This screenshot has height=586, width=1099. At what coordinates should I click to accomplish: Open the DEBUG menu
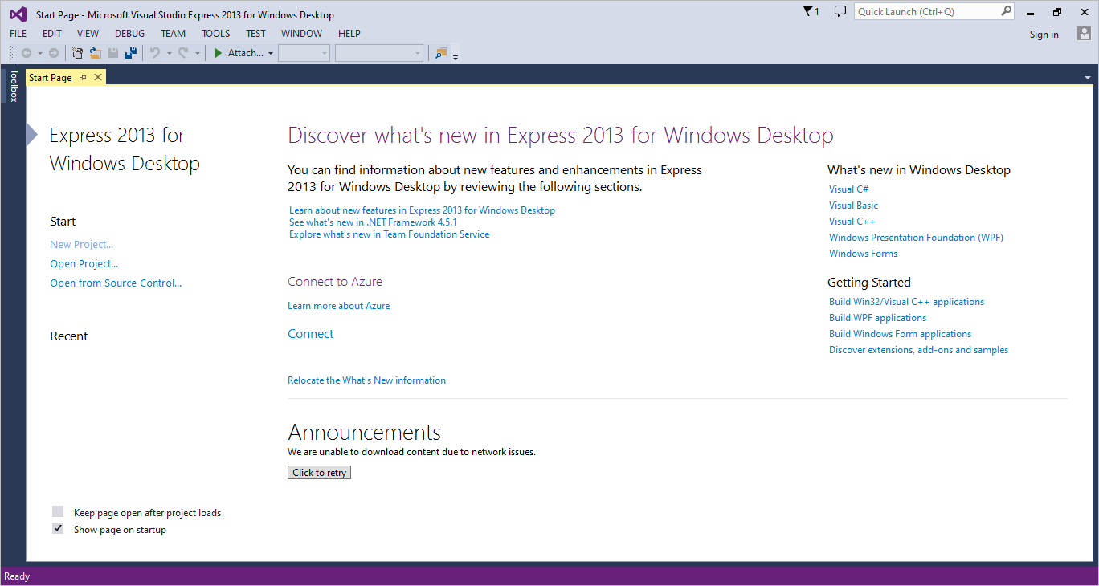tap(130, 34)
